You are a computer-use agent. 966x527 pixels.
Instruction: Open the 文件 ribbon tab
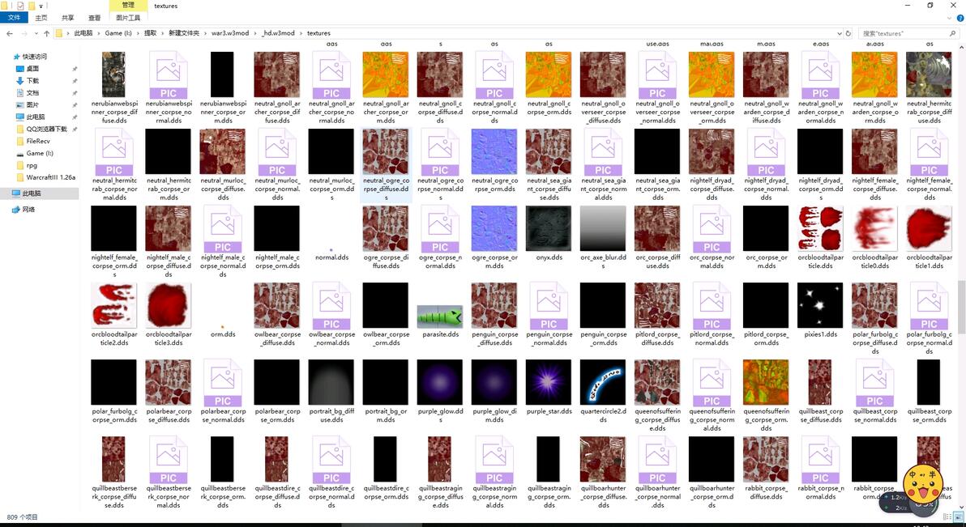pyautogui.click(x=14, y=18)
